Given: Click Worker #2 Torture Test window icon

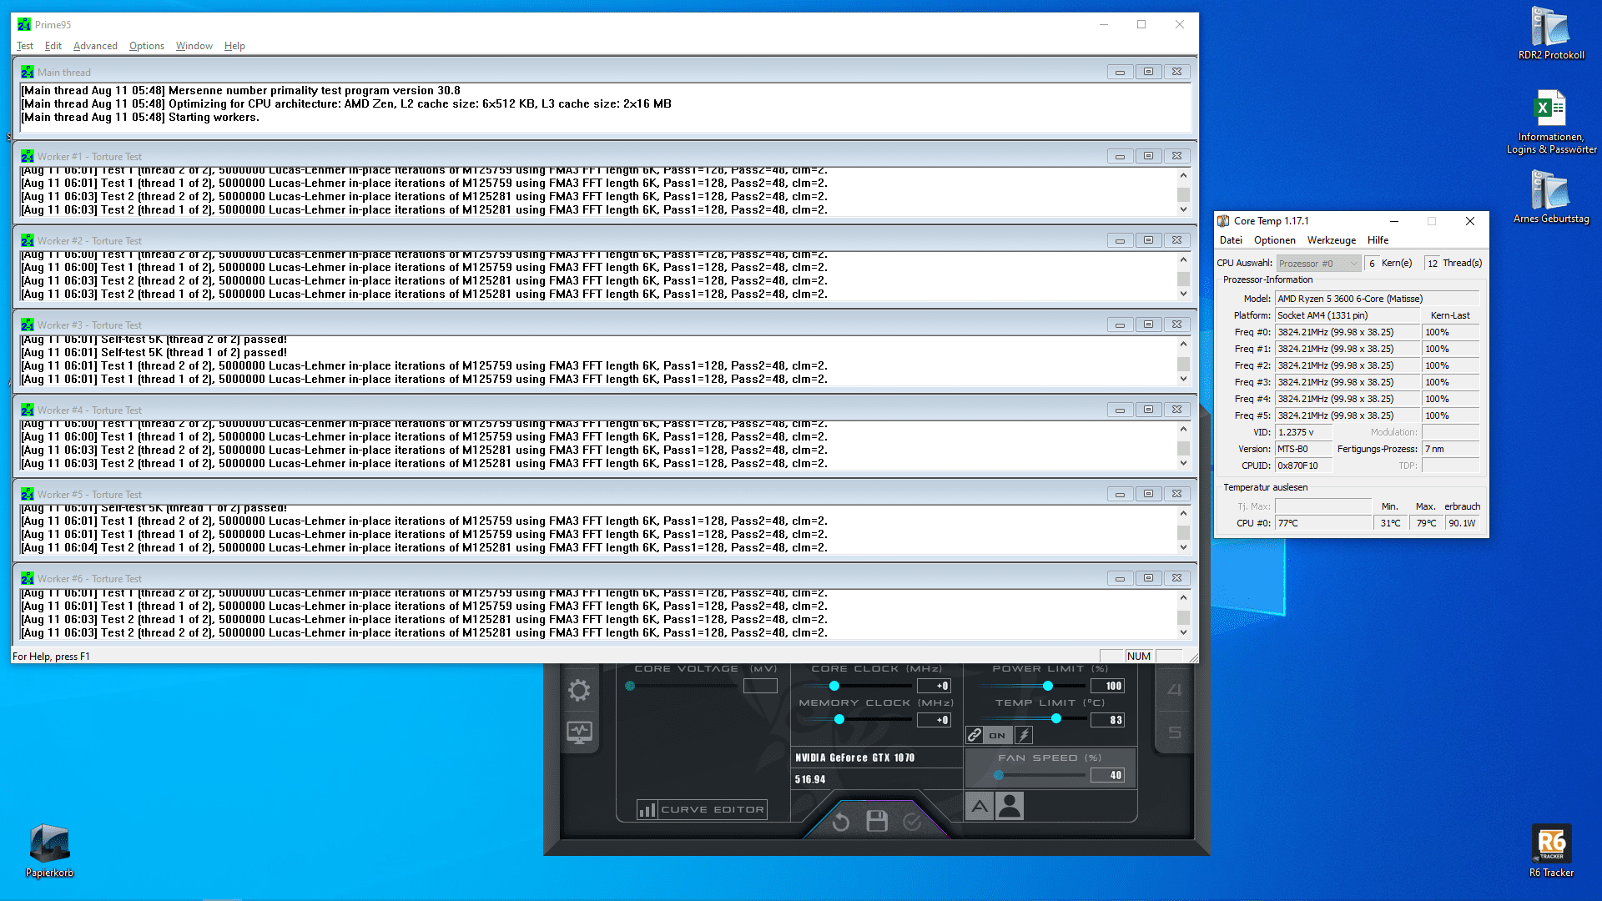Looking at the screenshot, I should [x=28, y=240].
